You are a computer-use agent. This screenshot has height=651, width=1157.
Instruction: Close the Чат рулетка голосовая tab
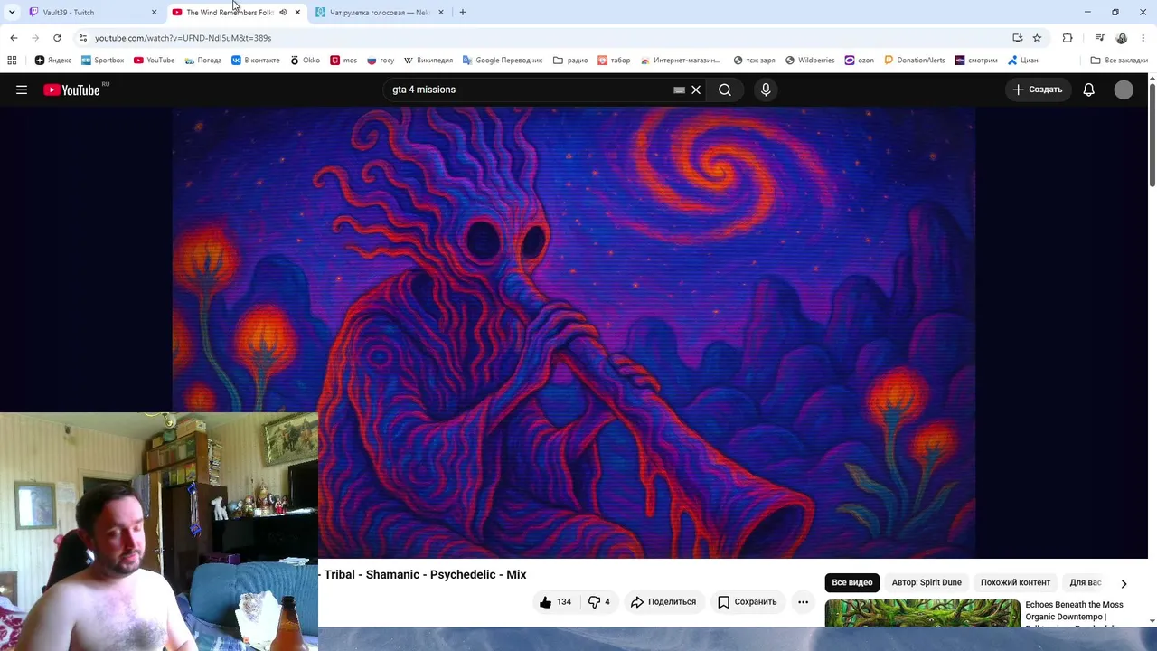tap(441, 12)
